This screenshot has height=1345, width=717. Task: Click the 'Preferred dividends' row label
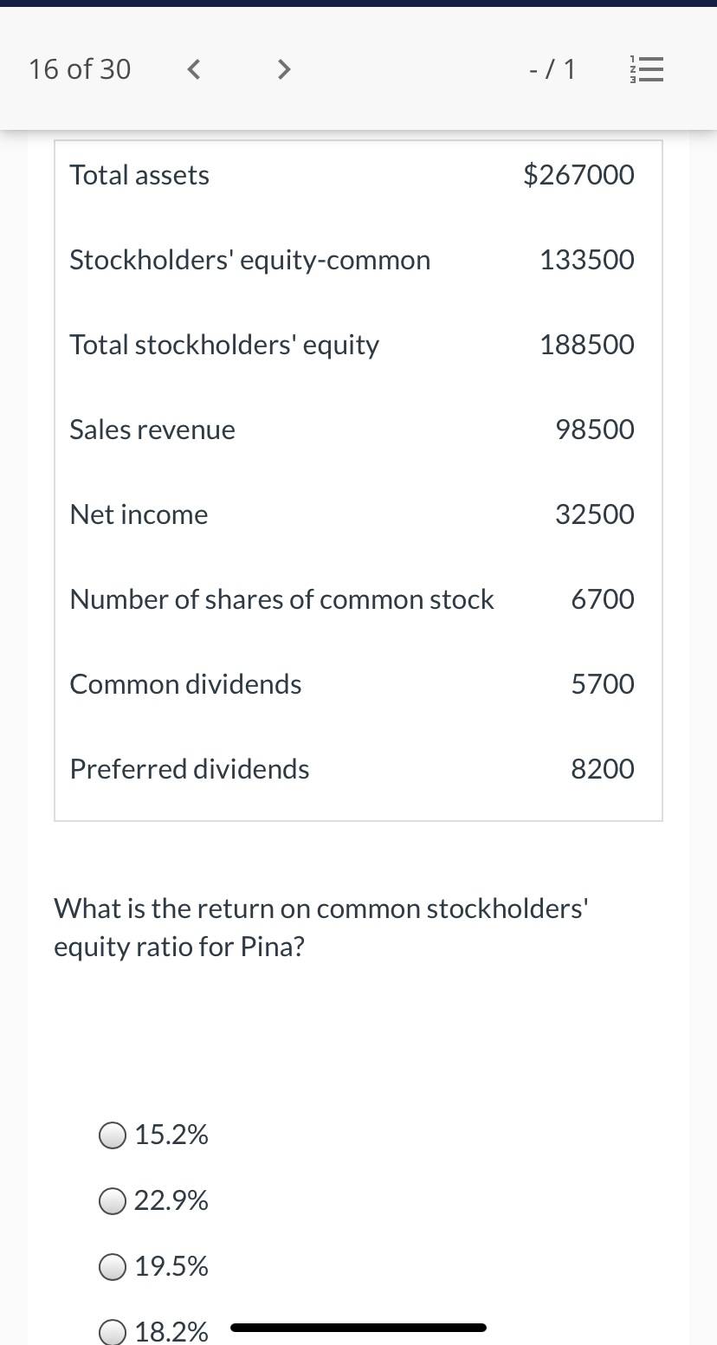coord(190,769)
